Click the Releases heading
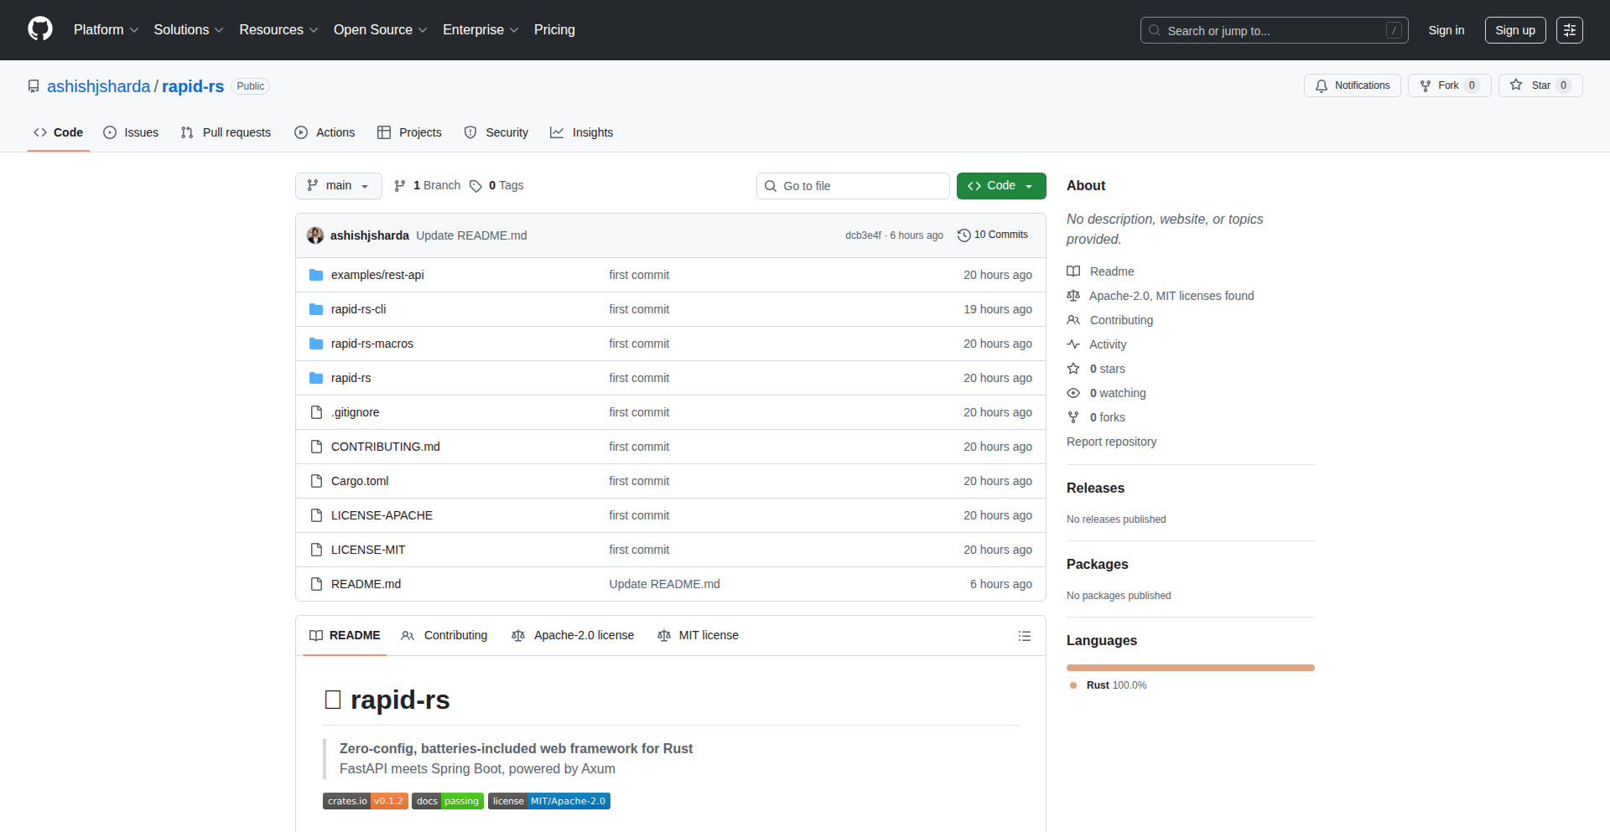Image resolution: width=1610 pixels, height=832 pixels. pos(1095,488)
